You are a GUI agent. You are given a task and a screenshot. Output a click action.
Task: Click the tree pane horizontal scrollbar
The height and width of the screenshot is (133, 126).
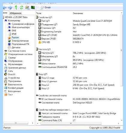(16, 123)
